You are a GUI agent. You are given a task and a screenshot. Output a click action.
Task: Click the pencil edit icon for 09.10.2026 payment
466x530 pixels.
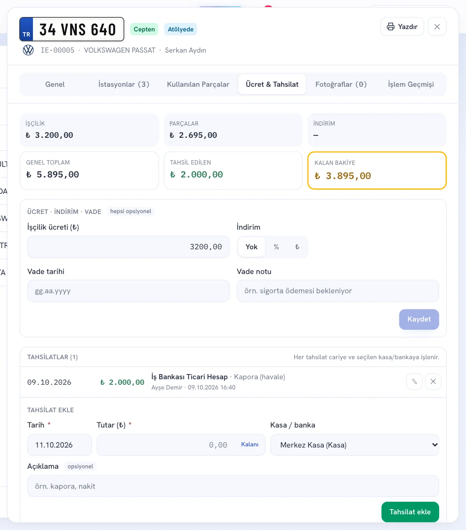click(414, 382)
